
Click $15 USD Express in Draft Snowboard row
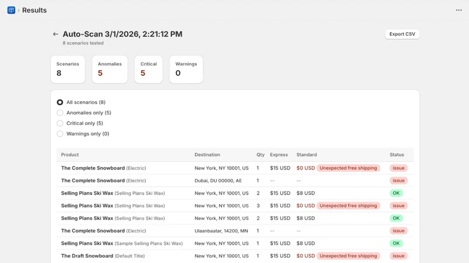[280, 256]
